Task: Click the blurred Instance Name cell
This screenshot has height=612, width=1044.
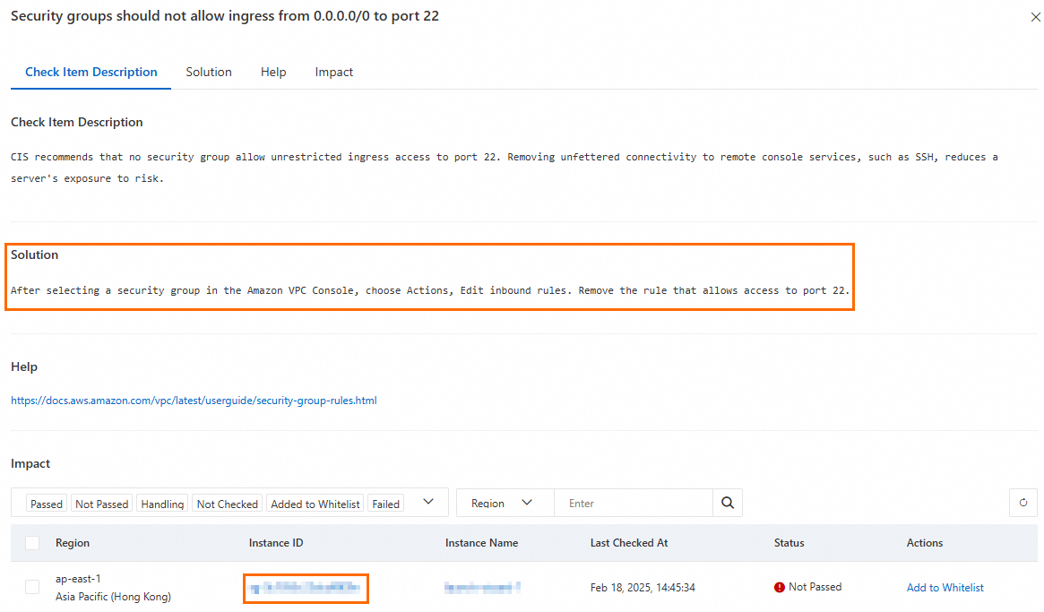Action: click(x=482, y=588)
